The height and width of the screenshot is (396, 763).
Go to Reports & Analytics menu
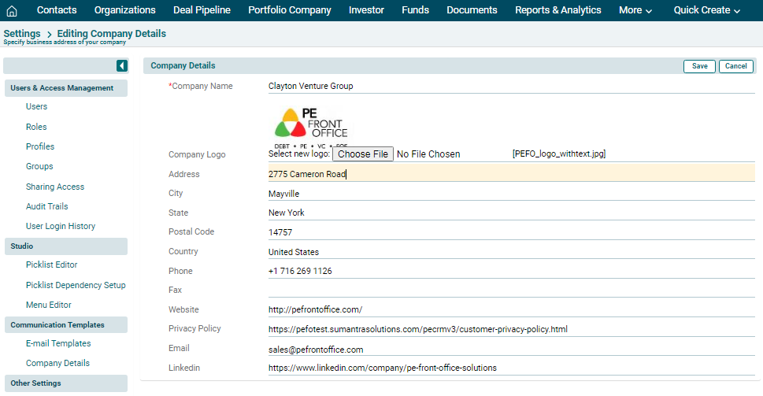(x=557, y=10)
